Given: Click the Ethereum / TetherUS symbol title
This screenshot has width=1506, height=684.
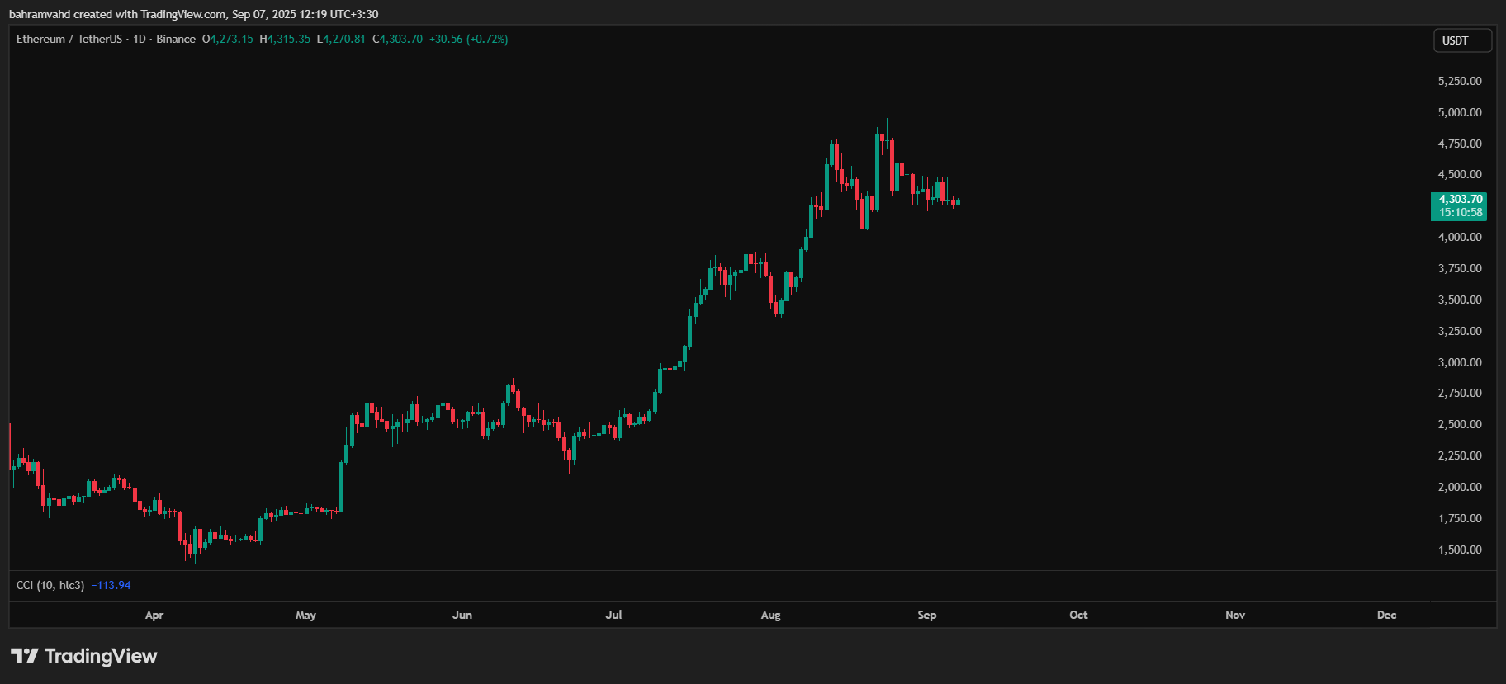Looking at the screenshot, I should [69, 39].
